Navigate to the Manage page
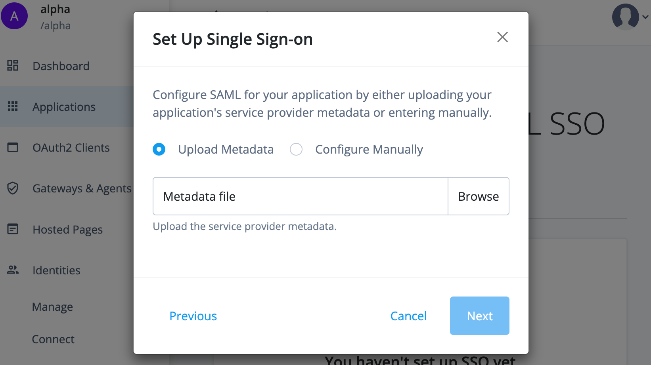The image size is (651, 365). pos(52,306)
